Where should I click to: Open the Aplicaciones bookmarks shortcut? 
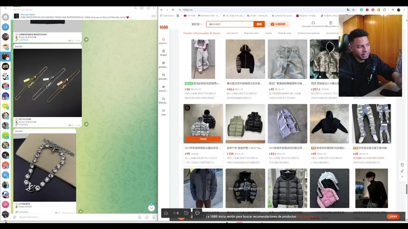coord(167,16)
